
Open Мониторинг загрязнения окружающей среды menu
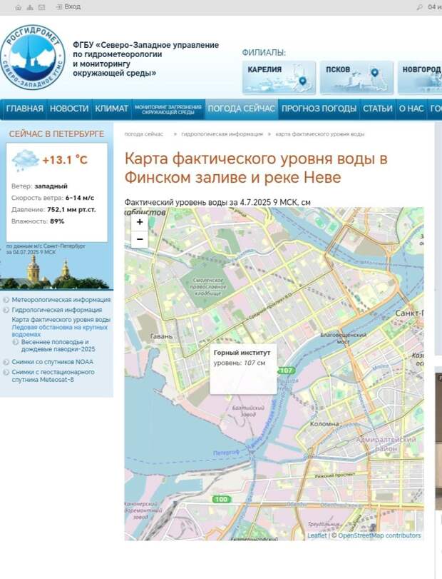coord(168,109)
